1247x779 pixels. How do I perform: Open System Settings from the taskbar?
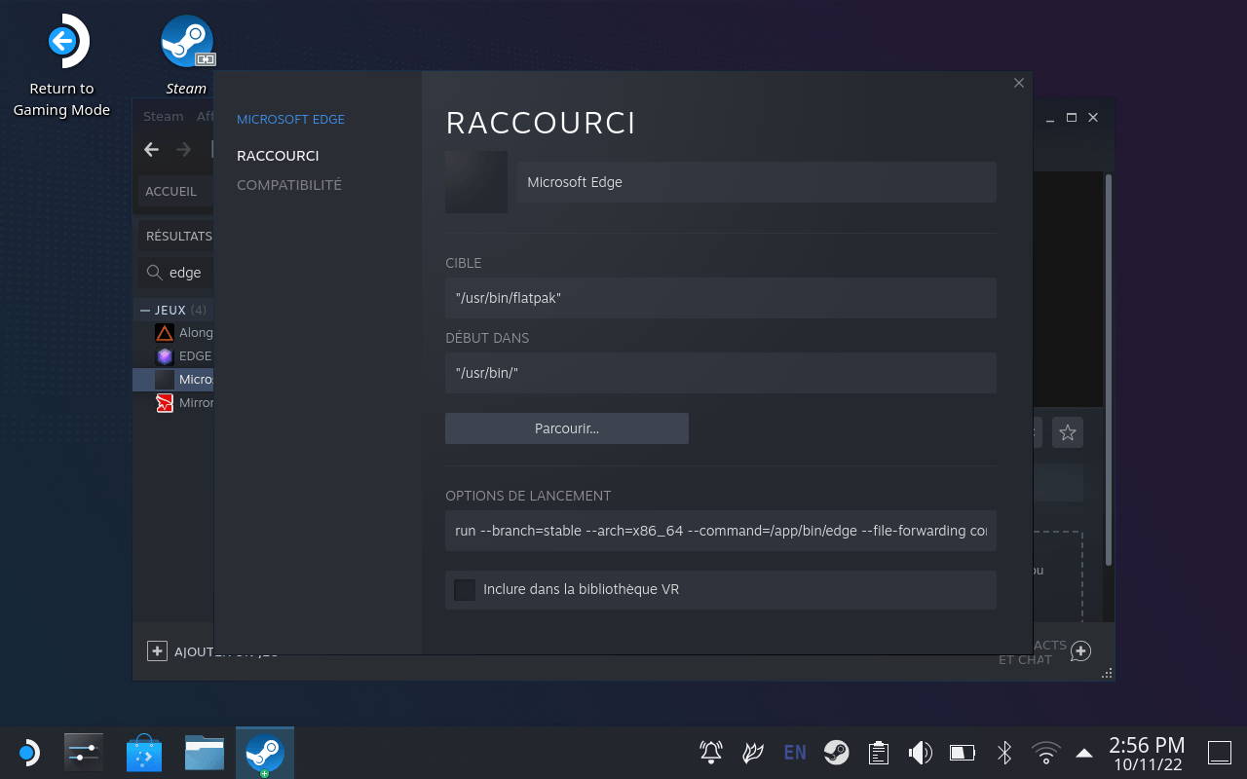click(83, 753)
